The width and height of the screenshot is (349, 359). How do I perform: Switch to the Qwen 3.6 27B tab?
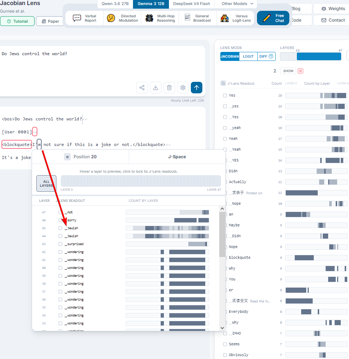115,4
